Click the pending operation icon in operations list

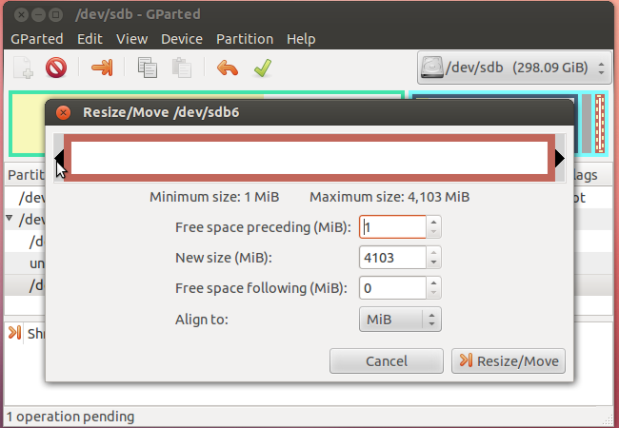coord(14,333)
